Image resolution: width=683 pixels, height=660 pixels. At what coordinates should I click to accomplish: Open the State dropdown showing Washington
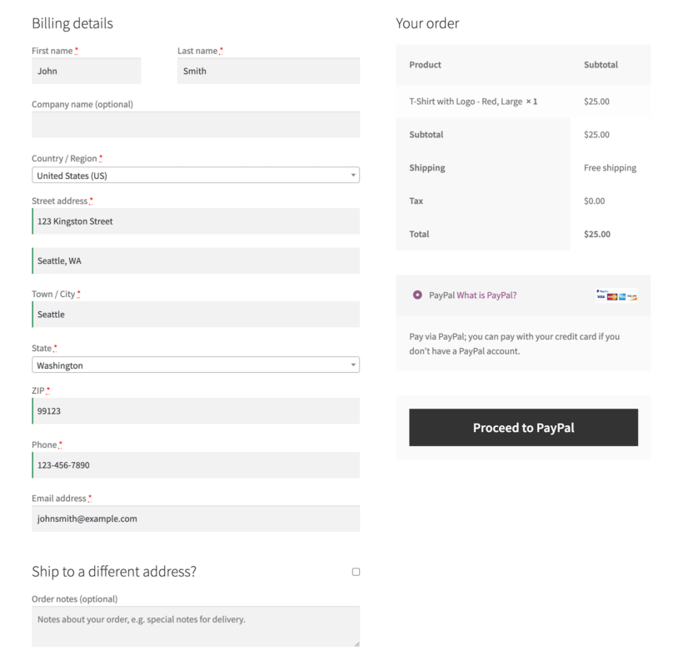[x=195, y=365]
